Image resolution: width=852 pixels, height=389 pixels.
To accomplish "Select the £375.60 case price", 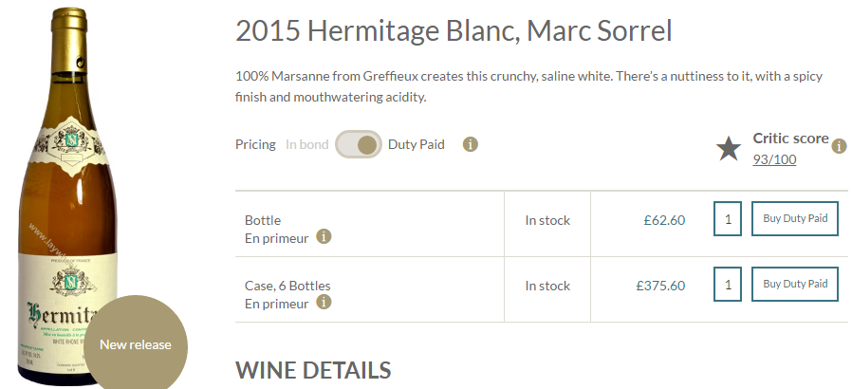I will tap(660, 286).
